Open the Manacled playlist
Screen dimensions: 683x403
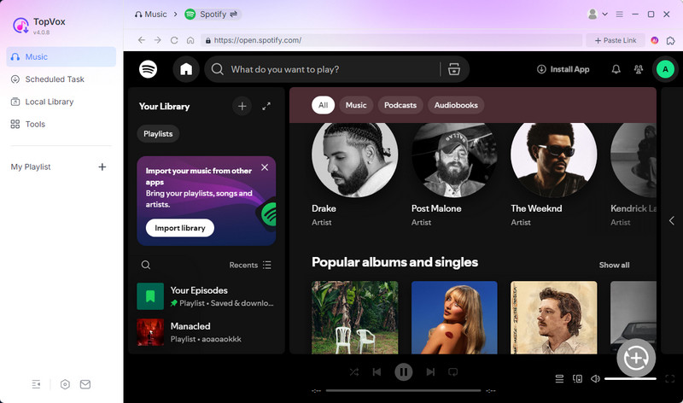[206, 332]
